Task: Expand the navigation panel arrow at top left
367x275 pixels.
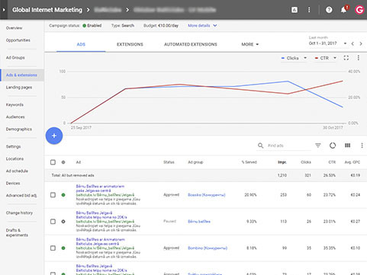Action: click(x=4, y=10)
